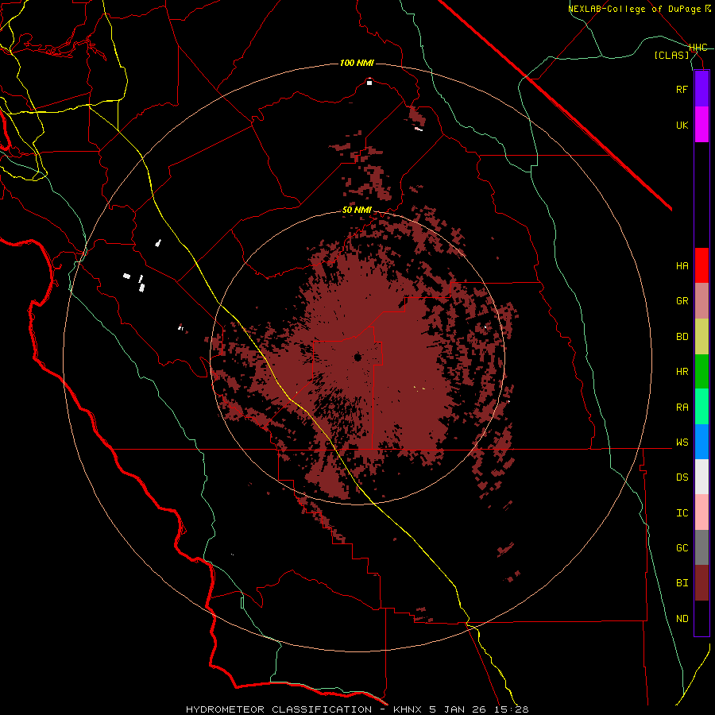Click the 50 NMI range ring label

click(357, 211)
